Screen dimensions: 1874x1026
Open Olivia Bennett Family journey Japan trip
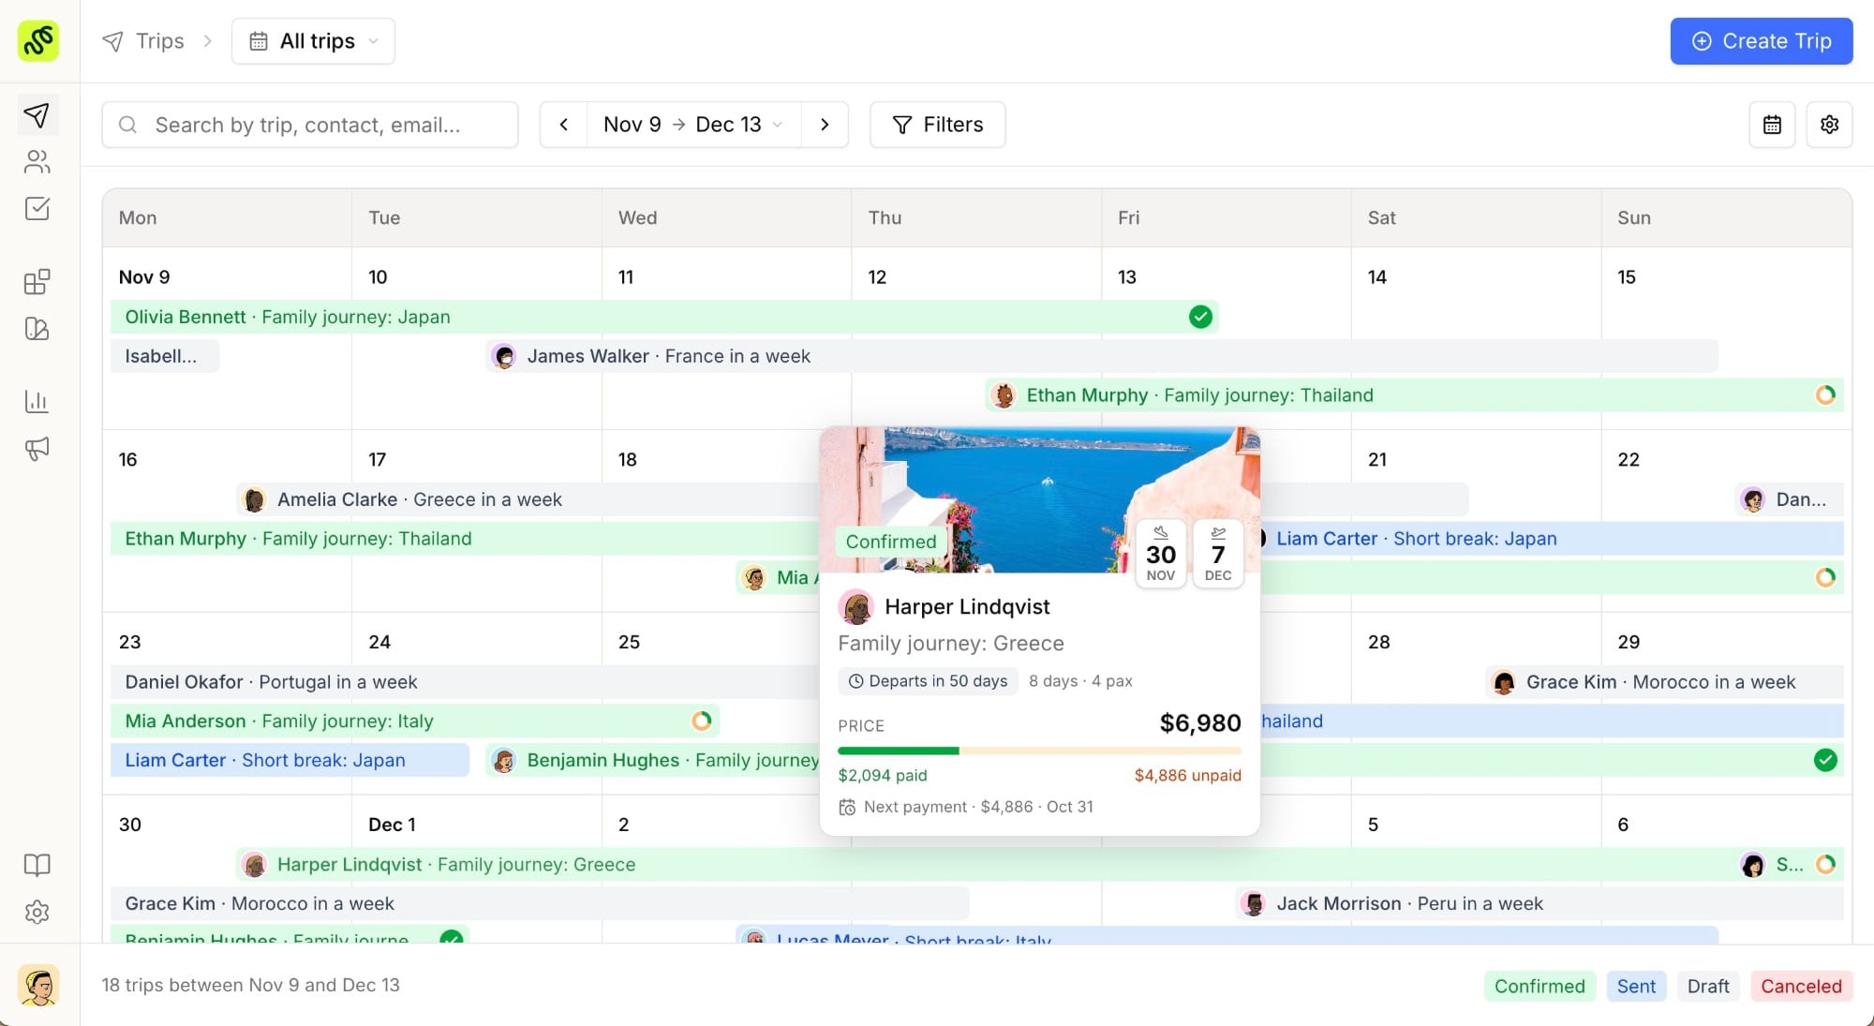pyautogui.click(x=664, y=317)
